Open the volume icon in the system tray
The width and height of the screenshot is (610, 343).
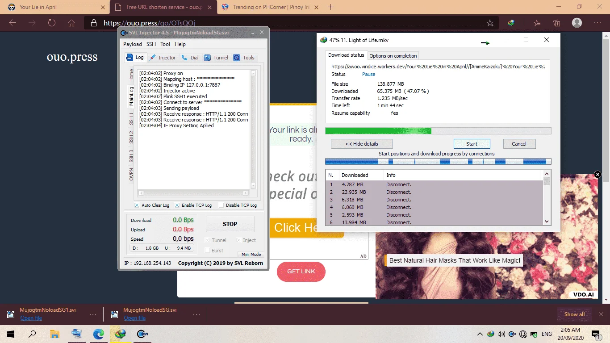(x=501, y=334)
